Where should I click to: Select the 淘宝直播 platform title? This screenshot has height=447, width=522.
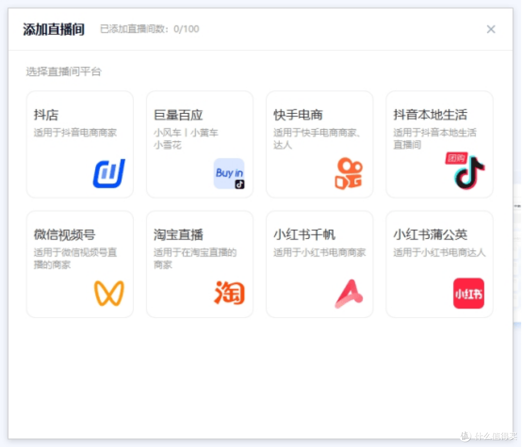pos(178,235)
